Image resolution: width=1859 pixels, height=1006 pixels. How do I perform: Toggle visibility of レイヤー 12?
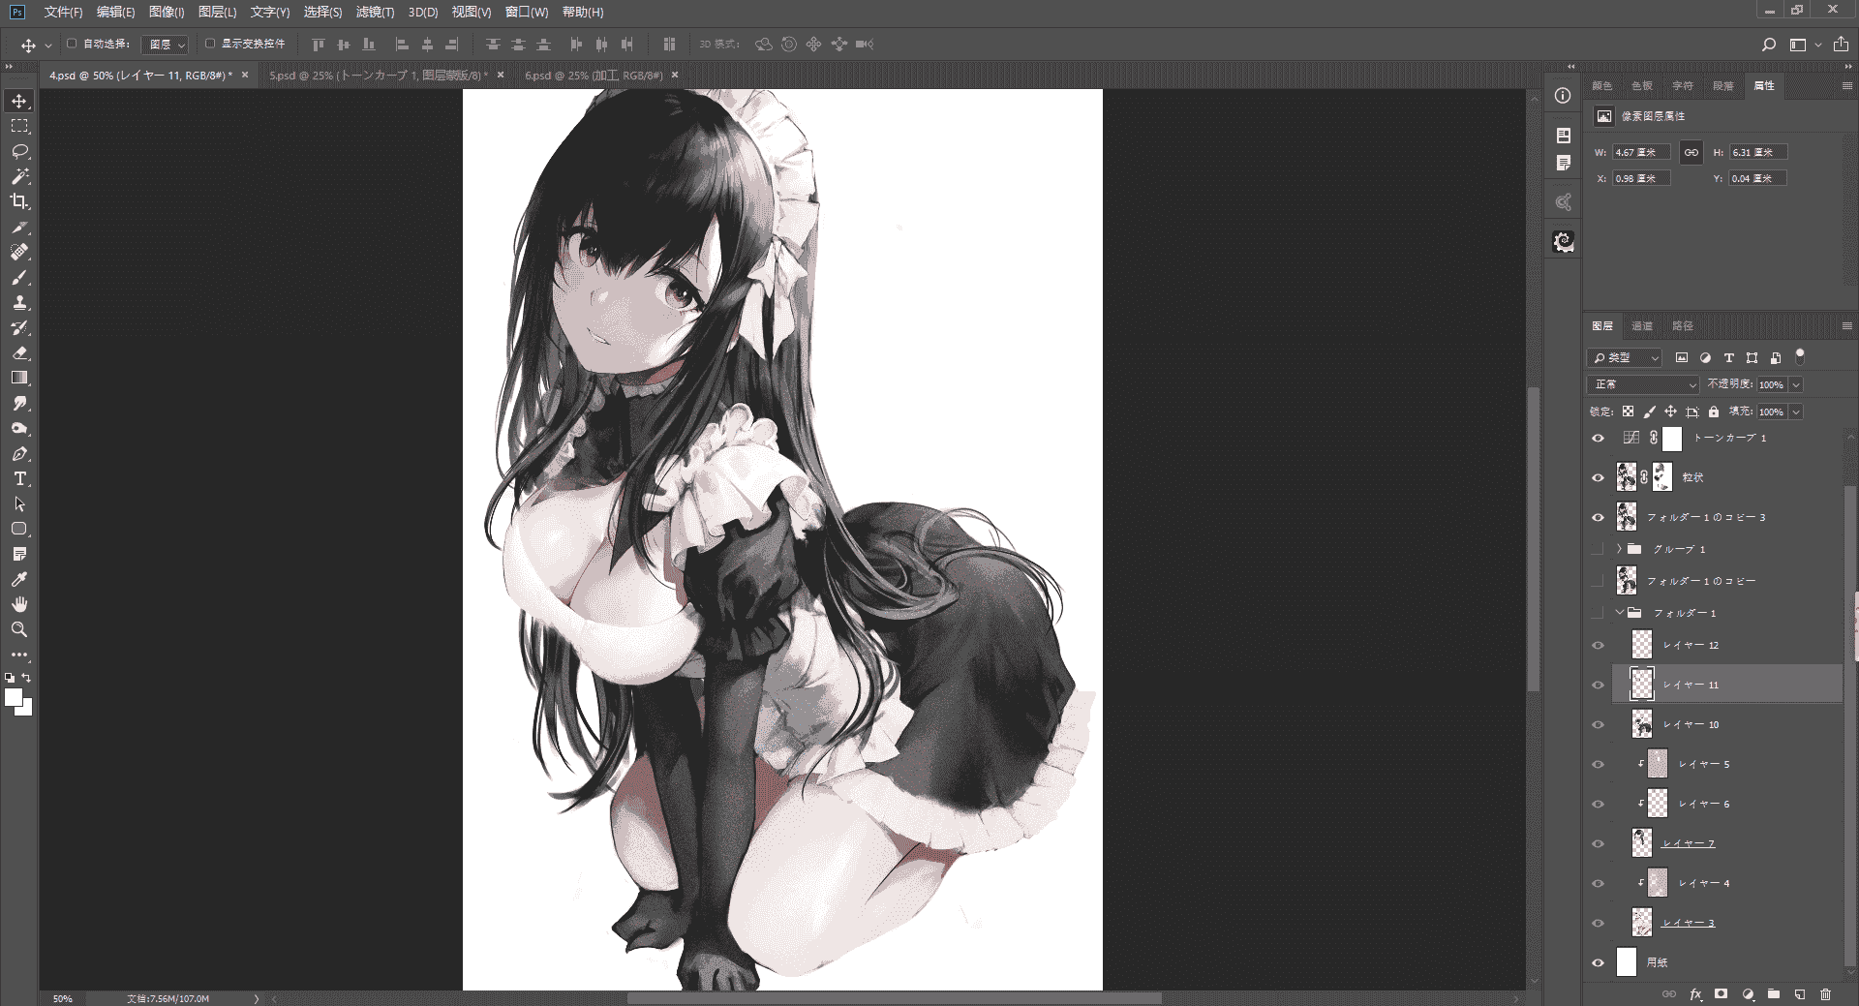tap(1599, 646)
